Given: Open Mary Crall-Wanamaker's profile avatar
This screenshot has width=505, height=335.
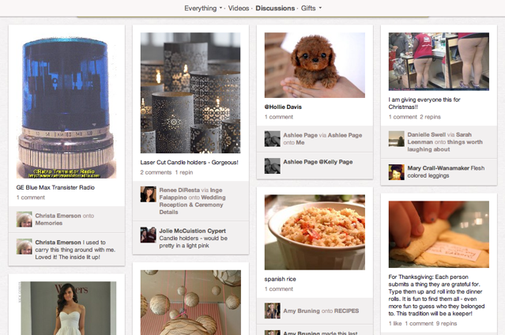Looking at the screenshot, I should tap(397, 172).
